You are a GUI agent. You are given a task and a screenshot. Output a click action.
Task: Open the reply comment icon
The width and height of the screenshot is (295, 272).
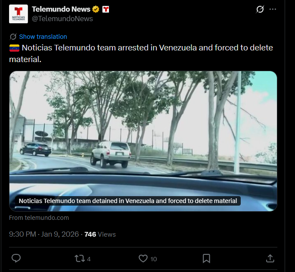pos(16,259)
